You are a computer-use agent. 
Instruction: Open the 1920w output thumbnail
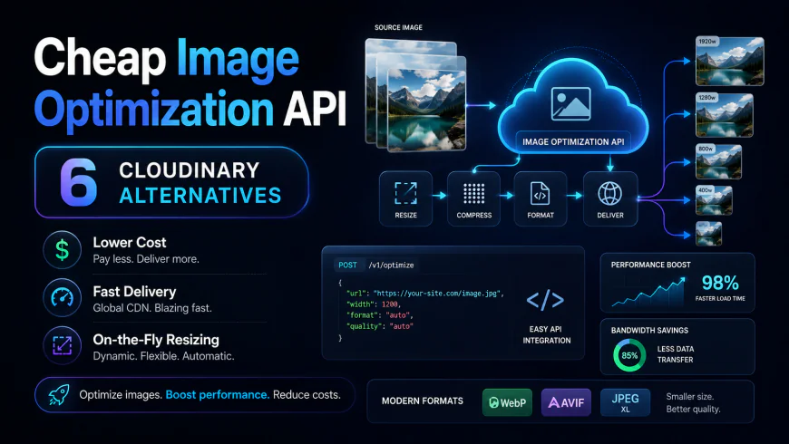pos(730,61)
